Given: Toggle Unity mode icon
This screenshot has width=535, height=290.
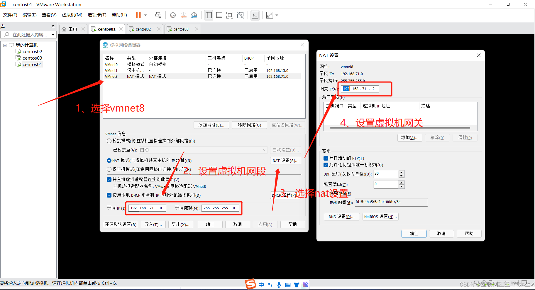Looking at the screenshot, I should 241,15.
